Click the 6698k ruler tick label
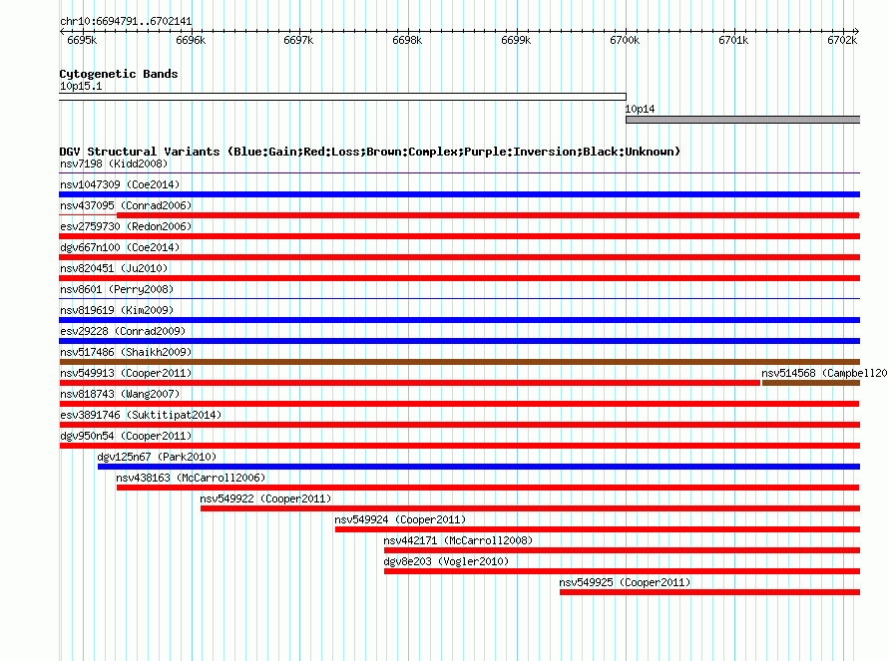The image size is (888, 661). [x=407, y=40]
